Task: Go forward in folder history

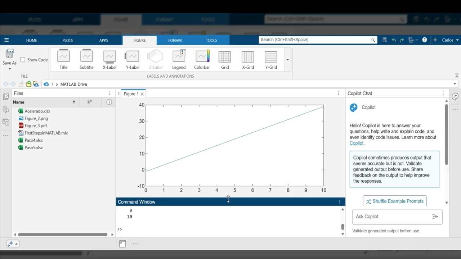Action: tap(13, 84)
